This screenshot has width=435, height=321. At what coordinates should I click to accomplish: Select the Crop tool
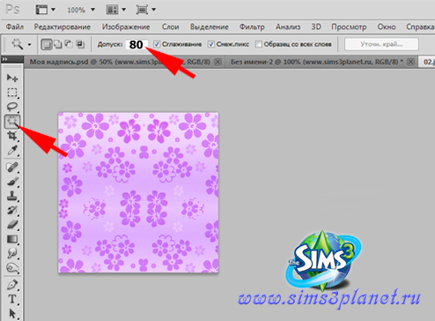pyautogui.click(x=12, y=136)
